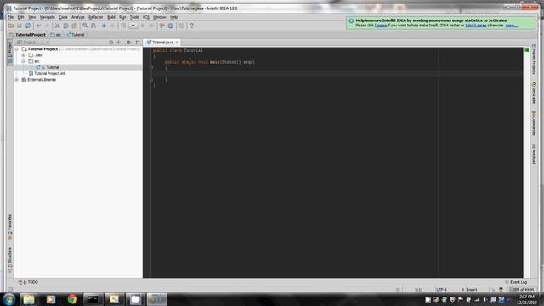Click the Find magnifier toolbar icon

point(85,25)
